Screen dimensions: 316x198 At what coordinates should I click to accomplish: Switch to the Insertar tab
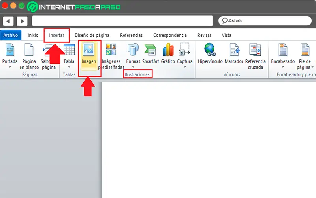pos(56,35)
